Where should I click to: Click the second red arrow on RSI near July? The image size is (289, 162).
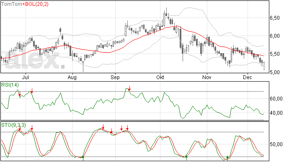(32, 91)
